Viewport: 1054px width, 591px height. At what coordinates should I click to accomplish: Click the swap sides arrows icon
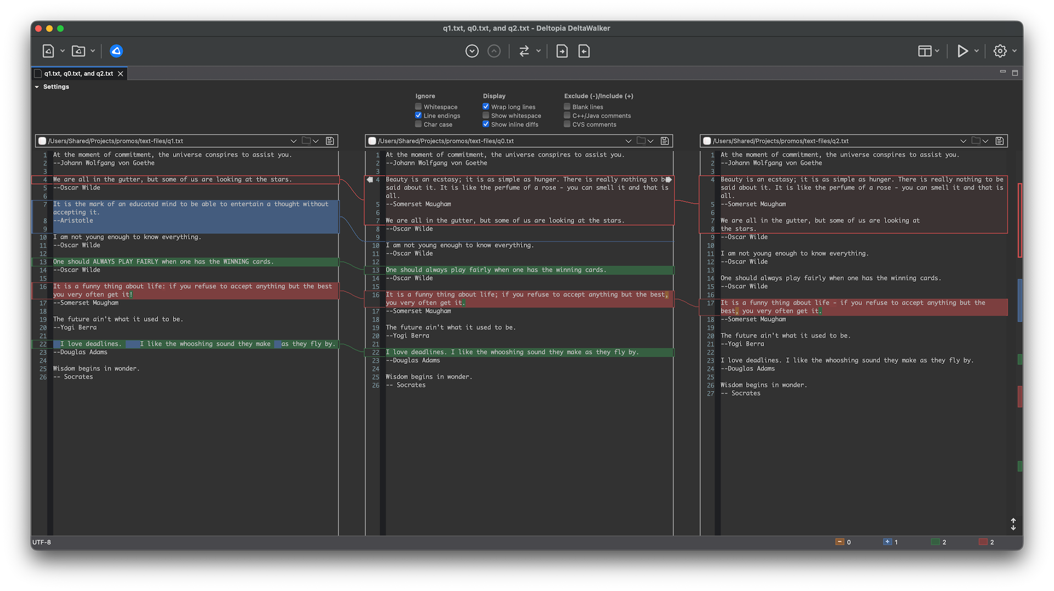(x=524, y=51)
